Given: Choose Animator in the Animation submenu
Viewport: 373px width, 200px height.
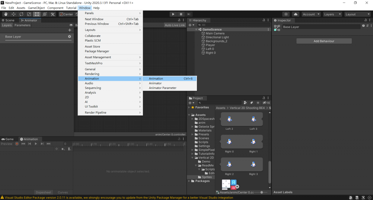Looking at the screenshot, I should tap(170, 83).
